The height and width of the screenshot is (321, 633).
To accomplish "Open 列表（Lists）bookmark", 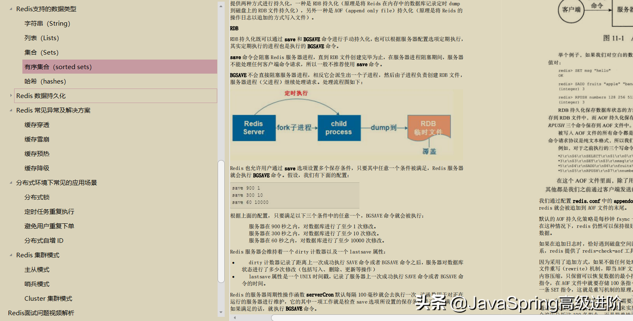I will click(x=42, y=38).
